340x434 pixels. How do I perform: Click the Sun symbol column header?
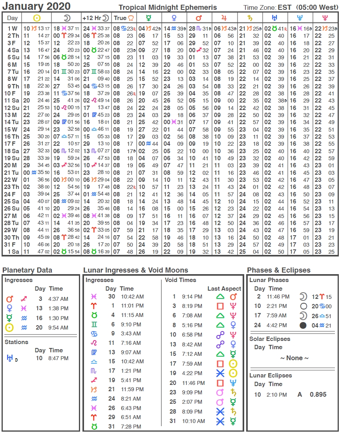(x=37, y=18)
